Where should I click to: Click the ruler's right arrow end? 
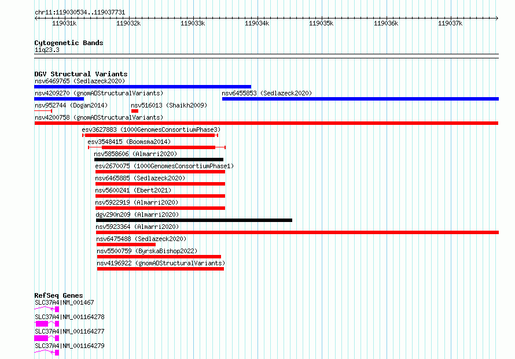[497, 18]
